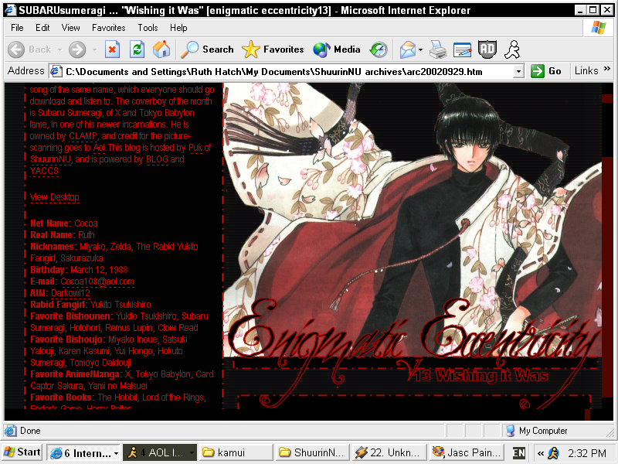Open the View menu
This screenshot has height=464, width=618.
click(70, 28)
